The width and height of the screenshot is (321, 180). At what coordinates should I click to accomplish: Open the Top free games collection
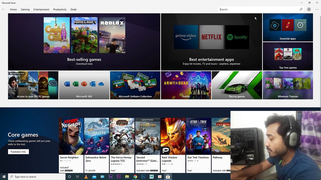288,56
